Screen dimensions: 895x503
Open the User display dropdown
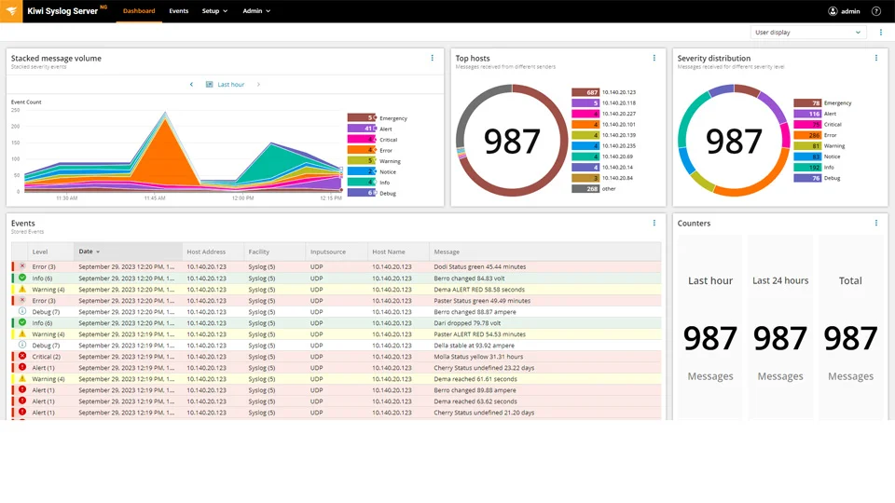click(x=808, y=33)
